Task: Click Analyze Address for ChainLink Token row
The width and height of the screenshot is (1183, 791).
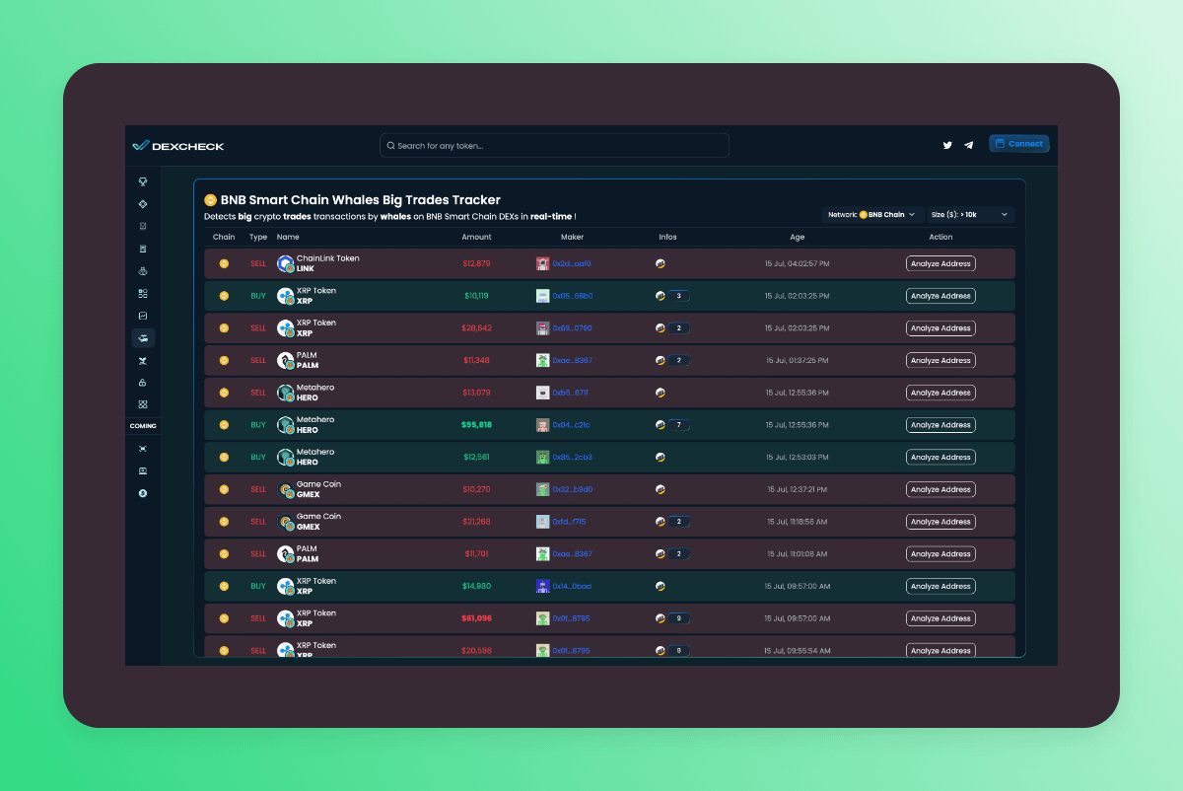Action: [x=940, y=263]
